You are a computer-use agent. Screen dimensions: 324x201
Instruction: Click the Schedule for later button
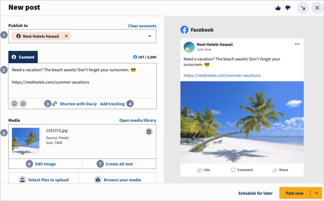click(x=255, y=193)
